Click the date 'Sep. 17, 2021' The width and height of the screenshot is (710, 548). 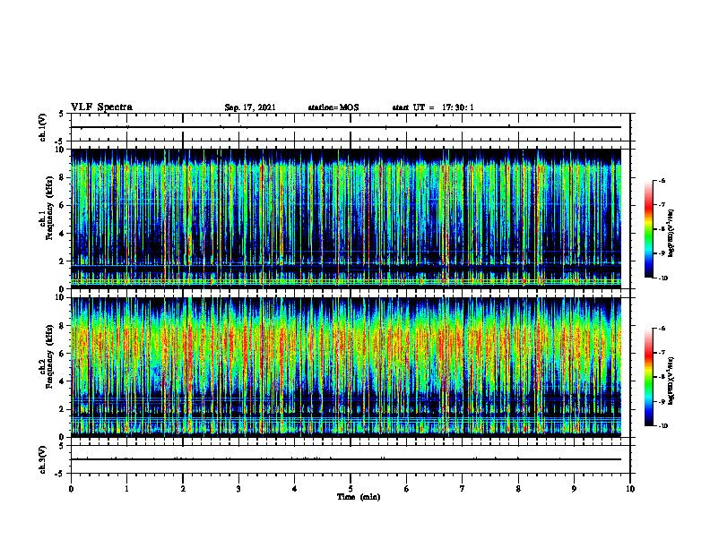pos(250,107)
